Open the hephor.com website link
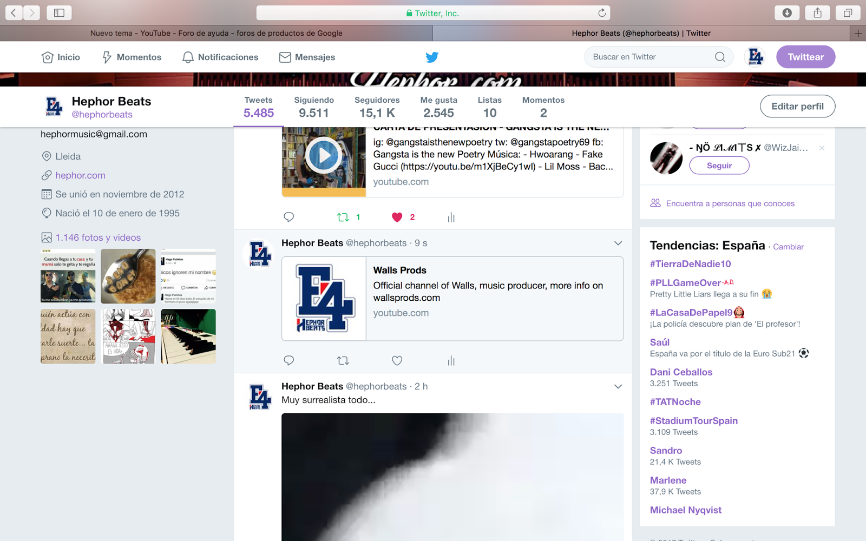The width and height of the screenshot is (866, 541). tap(80, 175)
